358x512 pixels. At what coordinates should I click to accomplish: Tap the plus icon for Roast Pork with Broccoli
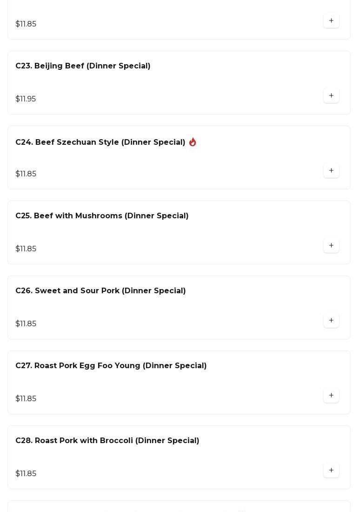331,471
